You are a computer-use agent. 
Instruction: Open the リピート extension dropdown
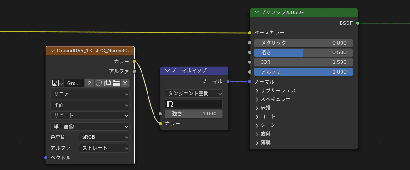pyautogui.click(x=90, y=116)
